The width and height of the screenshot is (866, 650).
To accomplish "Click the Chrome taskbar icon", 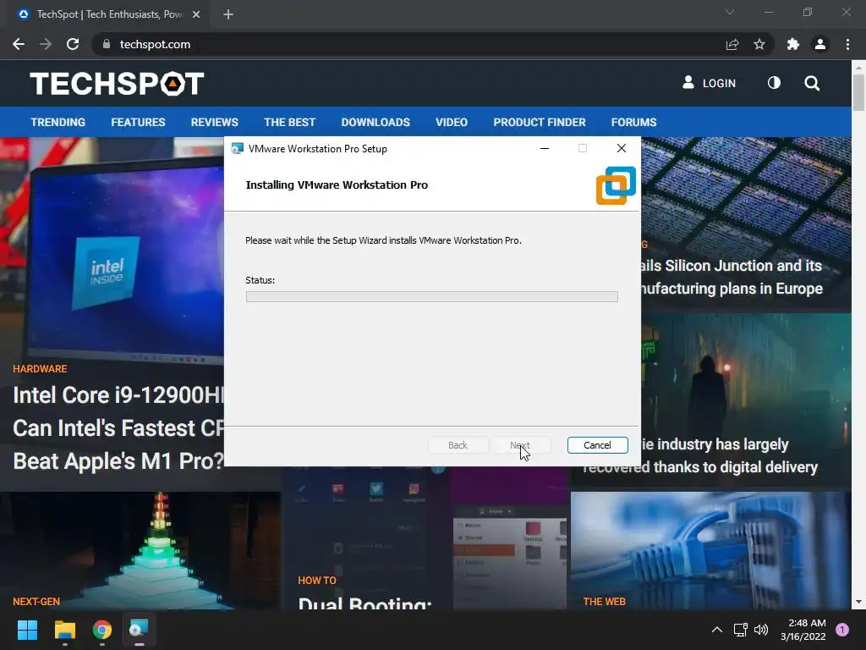I will tap(102, 630).
